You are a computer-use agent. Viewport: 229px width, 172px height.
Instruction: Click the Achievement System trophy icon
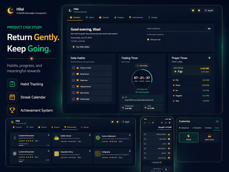[12, 110]
